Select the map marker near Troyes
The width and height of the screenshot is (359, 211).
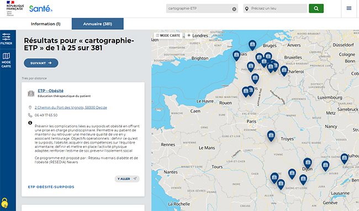(x=271, y=135)
